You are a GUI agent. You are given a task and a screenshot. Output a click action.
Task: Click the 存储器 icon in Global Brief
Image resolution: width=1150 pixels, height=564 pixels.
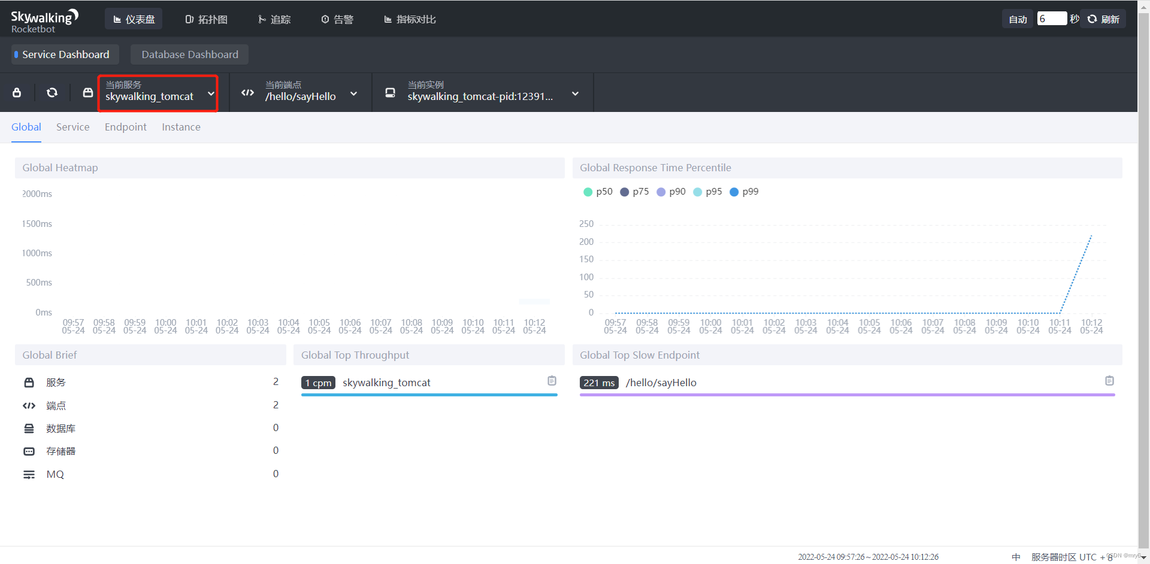[29, 451]
